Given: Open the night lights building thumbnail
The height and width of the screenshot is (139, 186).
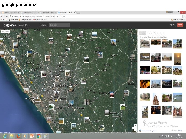Looking at the screenshot, I should pyautogui.click(x=145, y=70).
